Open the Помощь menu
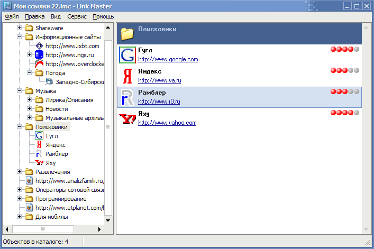This screenshot has height=249, width=374. [103, 16]
